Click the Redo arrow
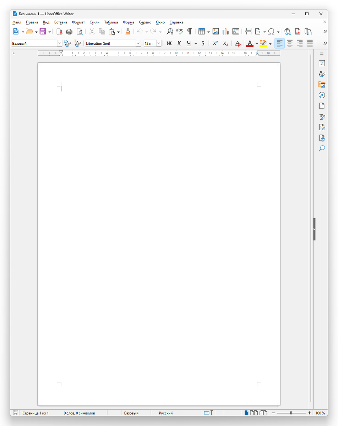The image size is (338, 426). (153, 32)
